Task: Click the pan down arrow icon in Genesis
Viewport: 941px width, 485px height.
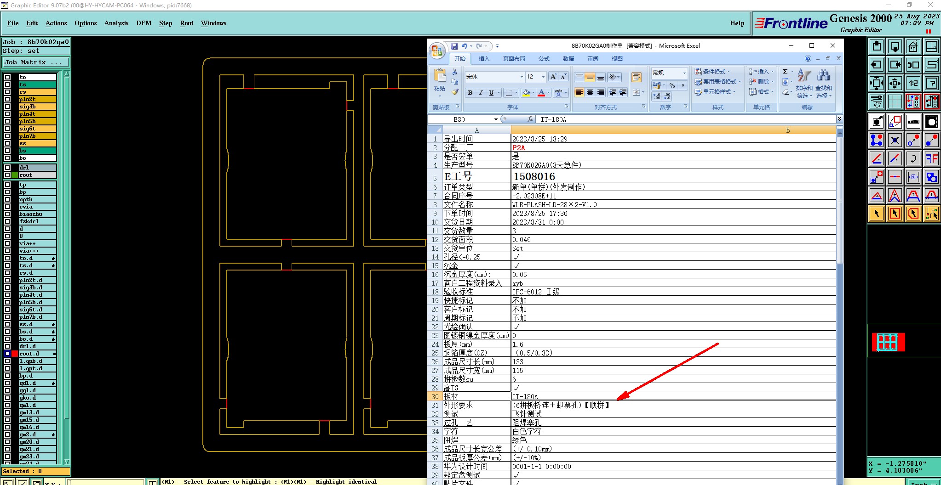Action: pos(895,46)
